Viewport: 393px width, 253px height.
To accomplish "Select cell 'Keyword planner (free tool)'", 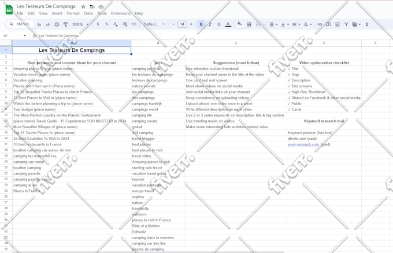I will [324, 132].
